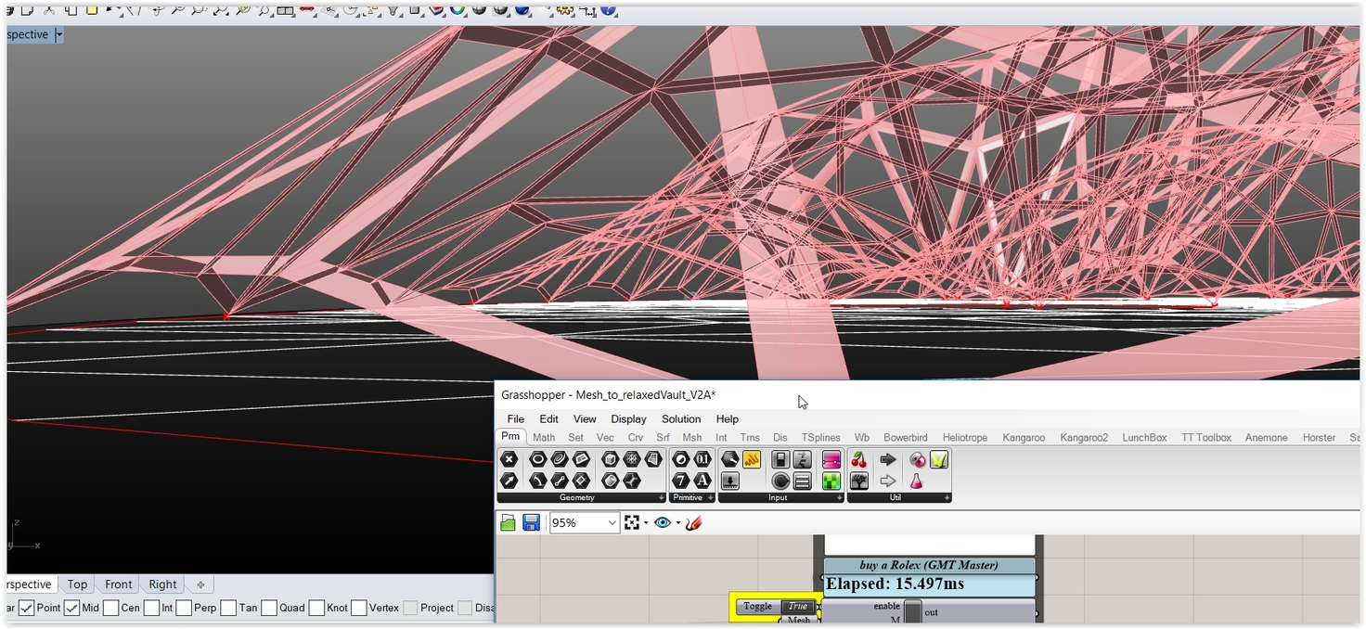Viewport: 1366px width, 629px height.
Task: Enable the Cen osnap checkbox
Action: (x=111, y=609)
